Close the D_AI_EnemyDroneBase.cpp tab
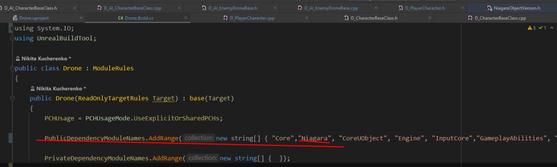The height and width of the screenshot is (167, 557). tap(376, 8)
